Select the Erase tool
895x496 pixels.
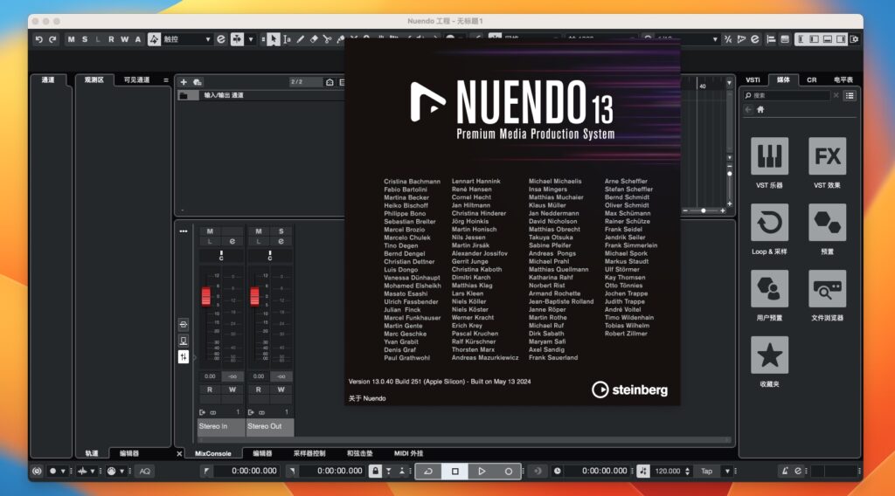pyautogui.click(x=314, y=39)
